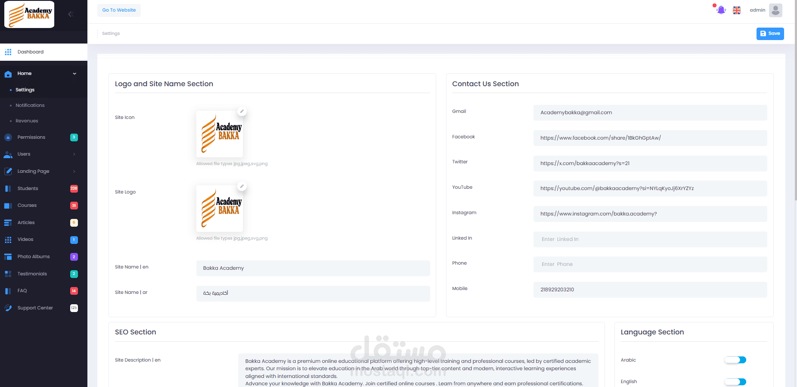Image resolution: width=797 pixels, height=387 pixels.
Task: Click the Site Name ar field
Action: point(313,294)
